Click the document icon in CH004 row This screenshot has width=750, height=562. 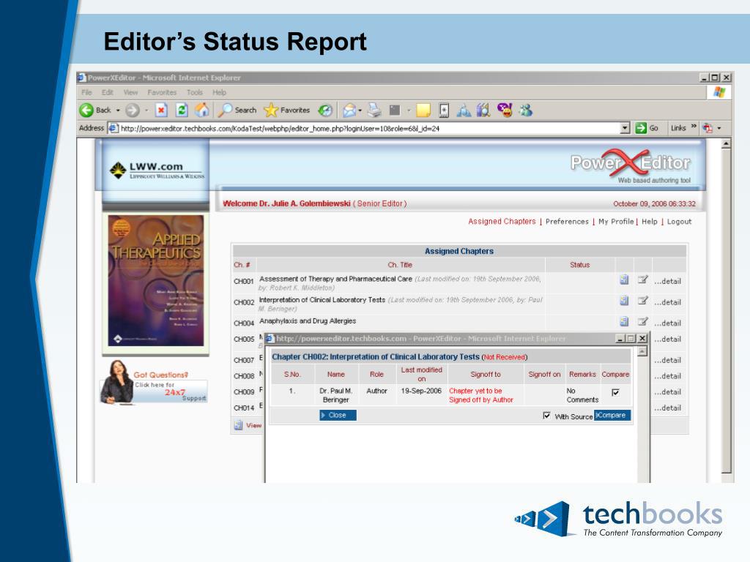pos(624,322)
